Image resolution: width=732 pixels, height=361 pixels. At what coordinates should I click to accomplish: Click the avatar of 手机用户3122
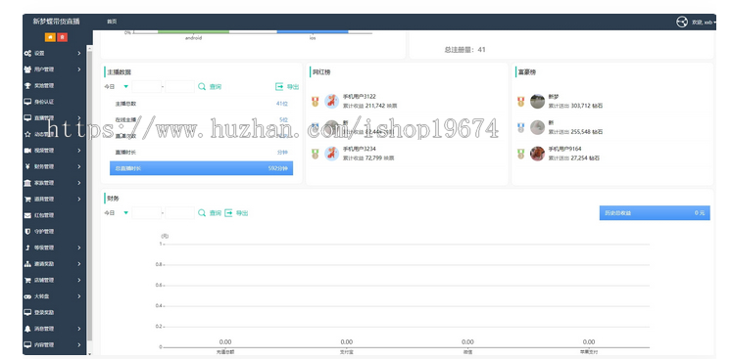[x=331, y=101]
